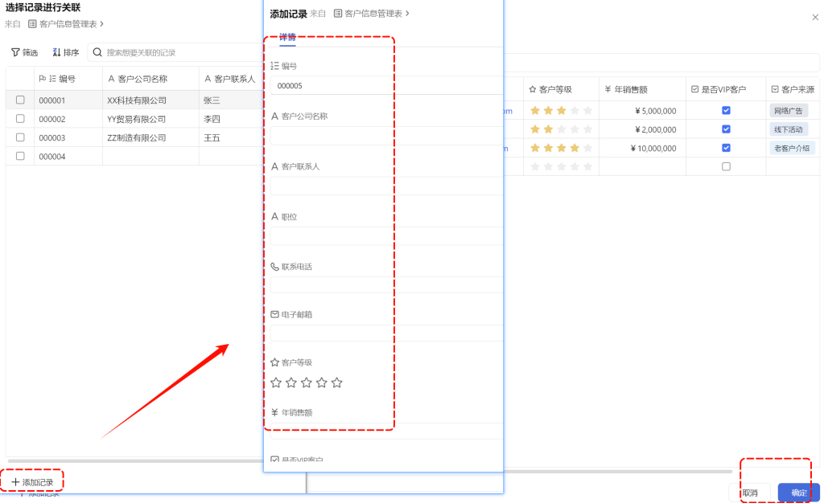The width and height of the screenshot is (824, 503).
Task: Click the ¥5,000,000 sales cell
Action: [x=642, y=111]
